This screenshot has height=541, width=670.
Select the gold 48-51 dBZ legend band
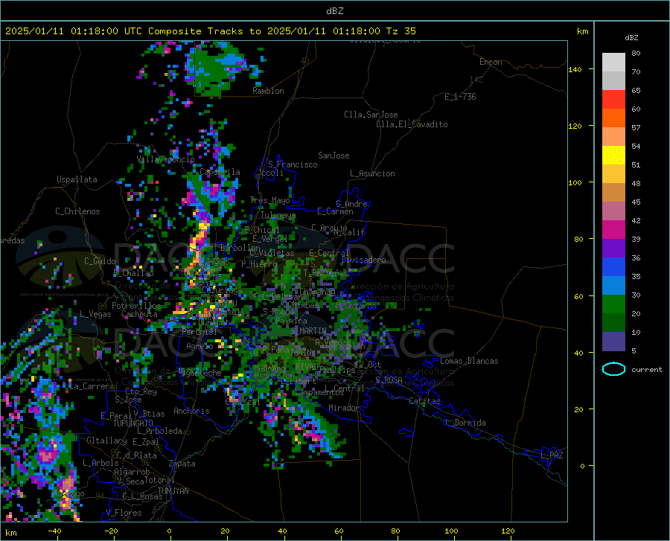tap(613, 174)
